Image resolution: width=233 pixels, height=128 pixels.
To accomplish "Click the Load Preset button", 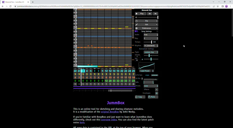I will point(145,71).
